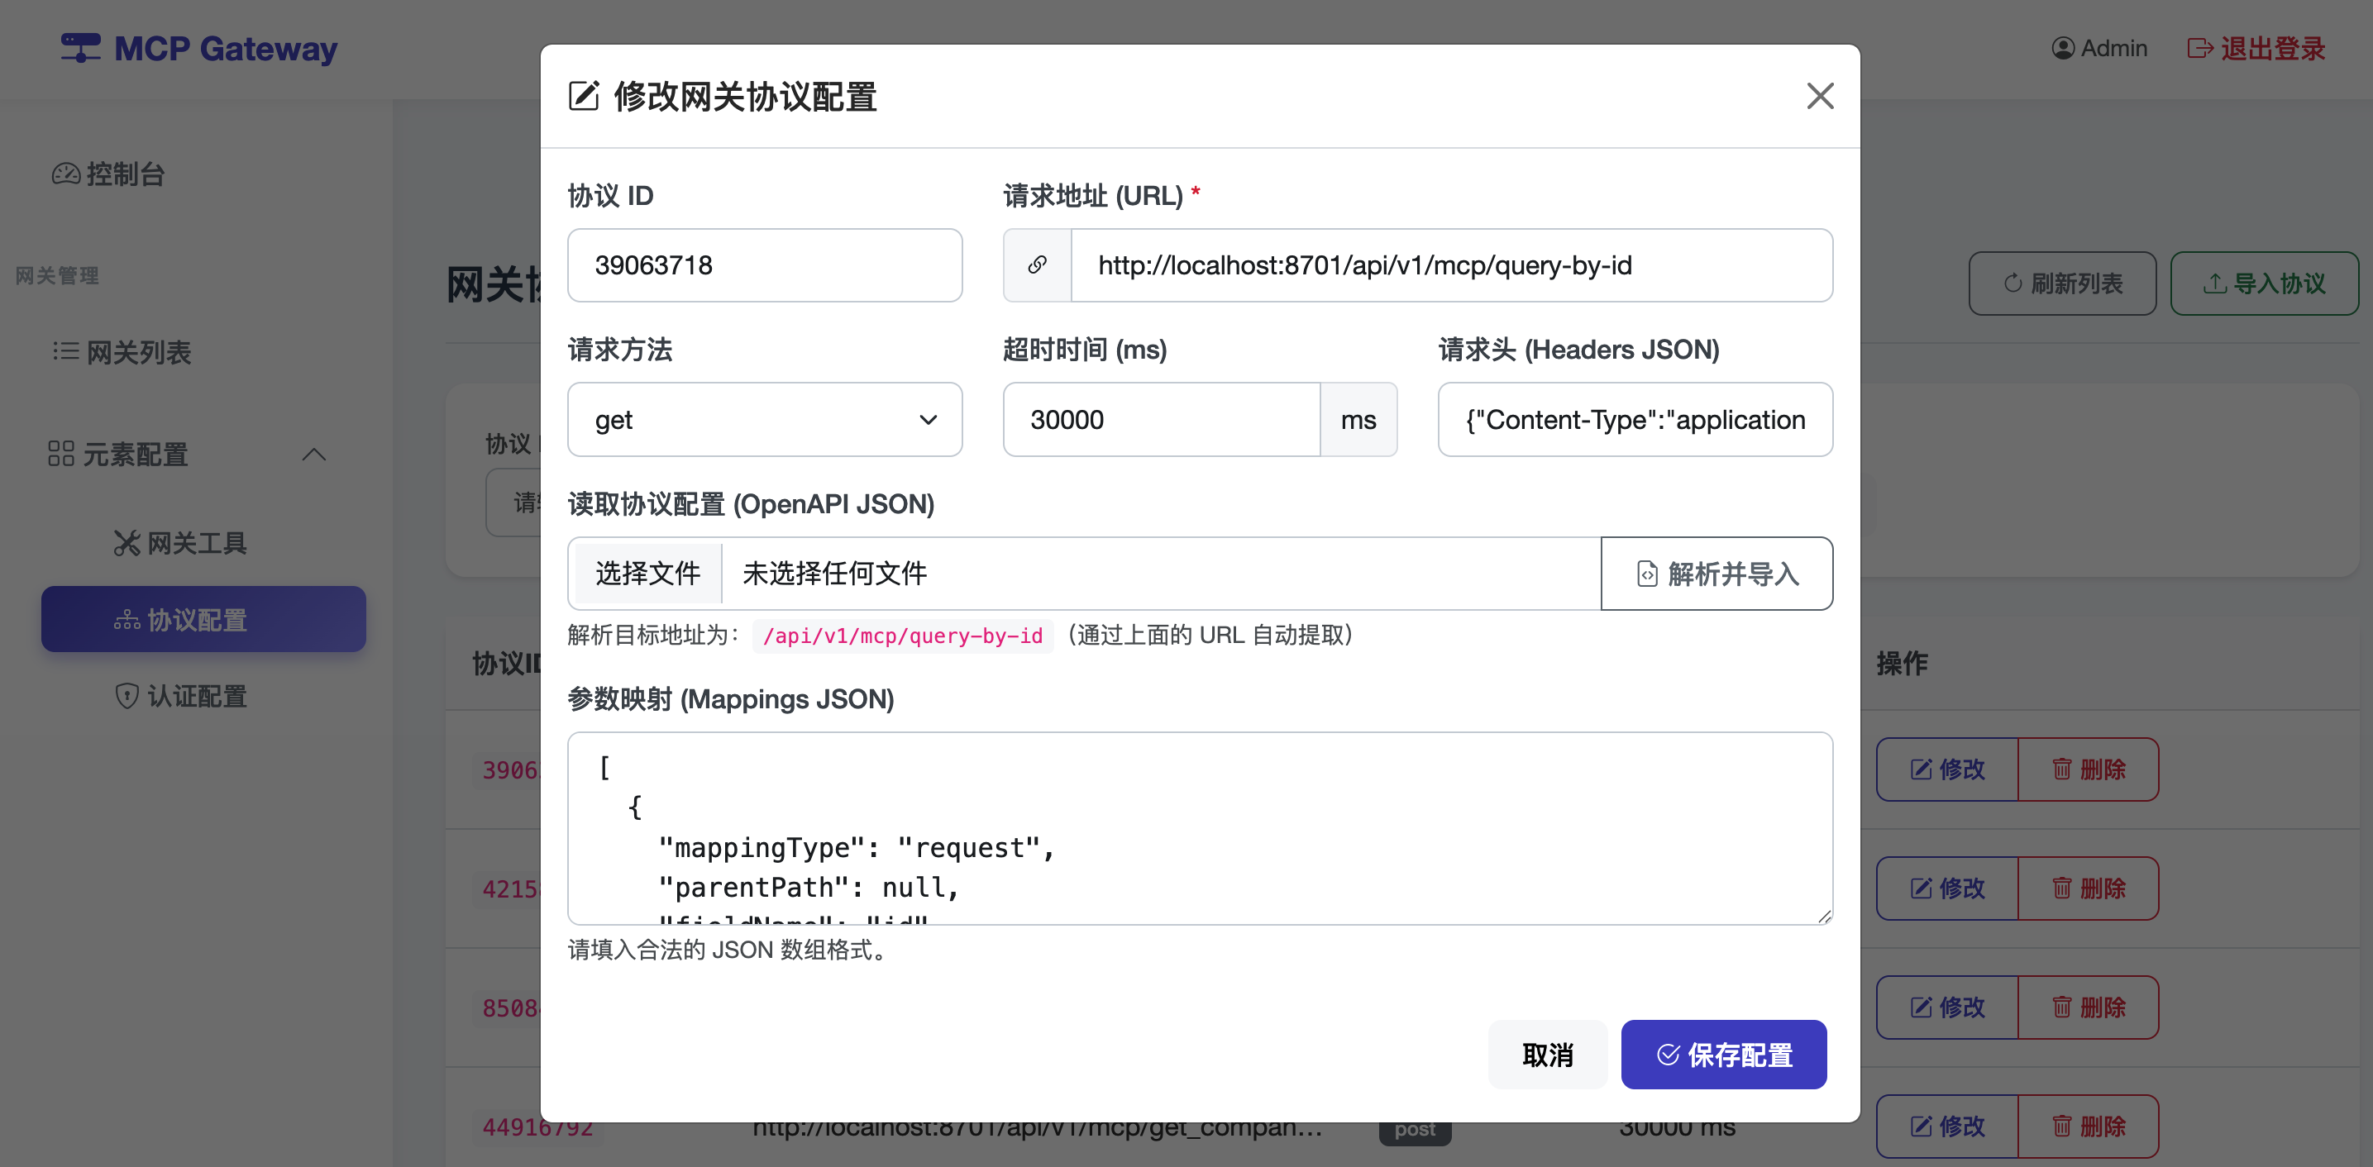Click the MCP Gateway logo icon
The height and width of the screenshot is (1167, 2373).
(80, 48)
